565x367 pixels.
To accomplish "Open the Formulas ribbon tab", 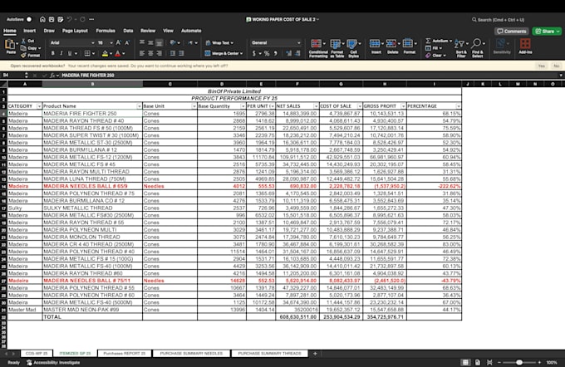I will pyautogui.click(x=106, y=31).
